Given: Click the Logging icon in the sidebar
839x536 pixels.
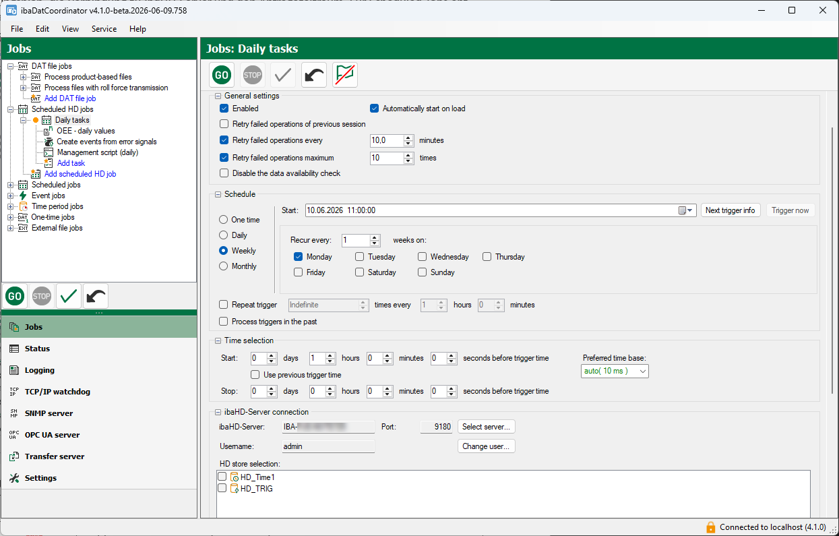Looking at the screenshot, I should [14, 370].
